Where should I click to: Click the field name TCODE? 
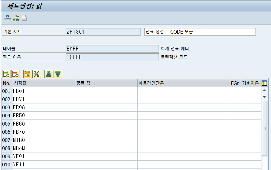click(112, 57)
